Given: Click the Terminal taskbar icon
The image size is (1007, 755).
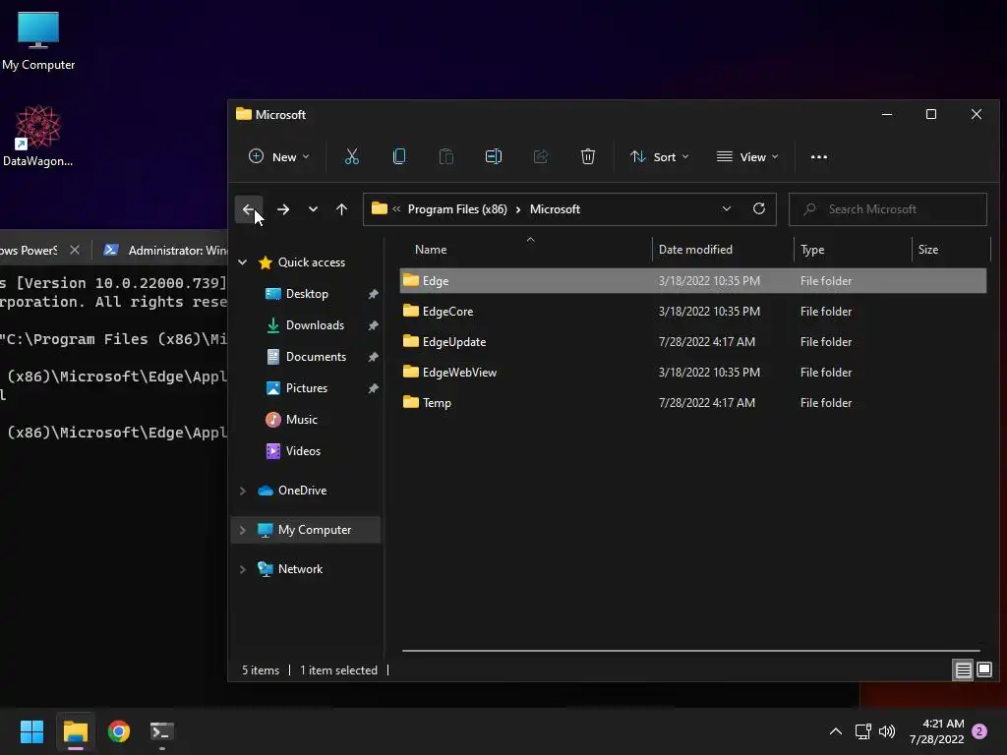Looking at the screenshot, I should (x=162, y=731).
